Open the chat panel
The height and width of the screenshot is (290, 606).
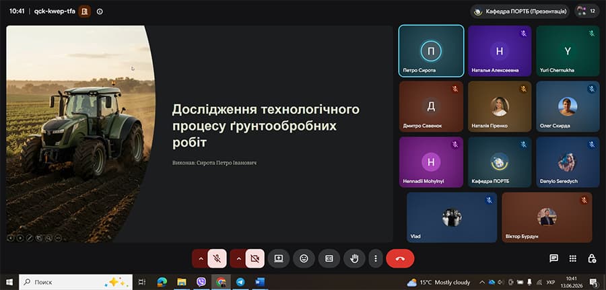click(x=553, y=259)
